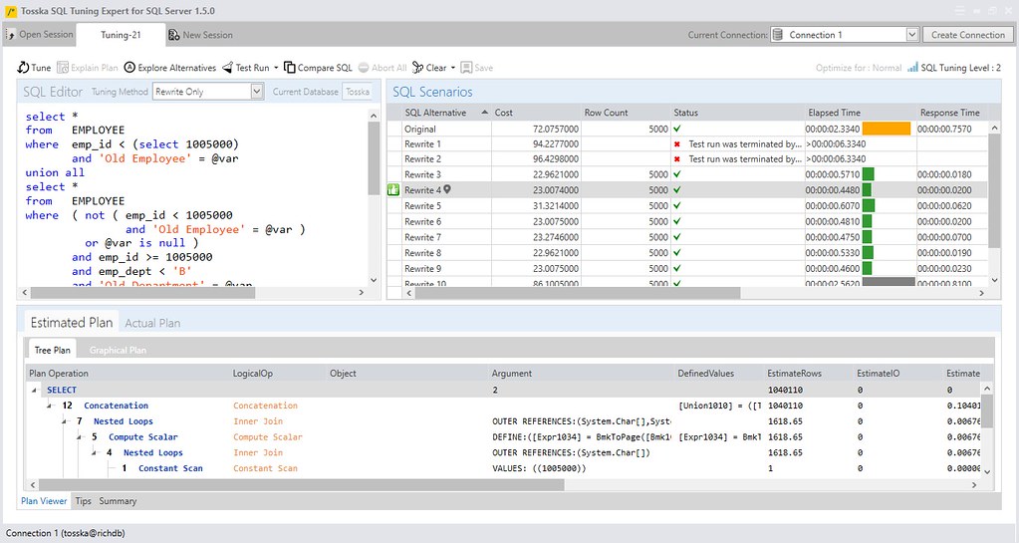Click thumbs-up icon beside Rewrite 4
This screenshot has width=1019, height=543.
394,190
